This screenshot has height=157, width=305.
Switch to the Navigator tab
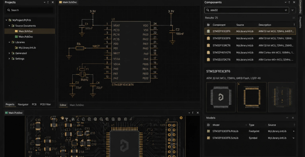tap(23, 104)
